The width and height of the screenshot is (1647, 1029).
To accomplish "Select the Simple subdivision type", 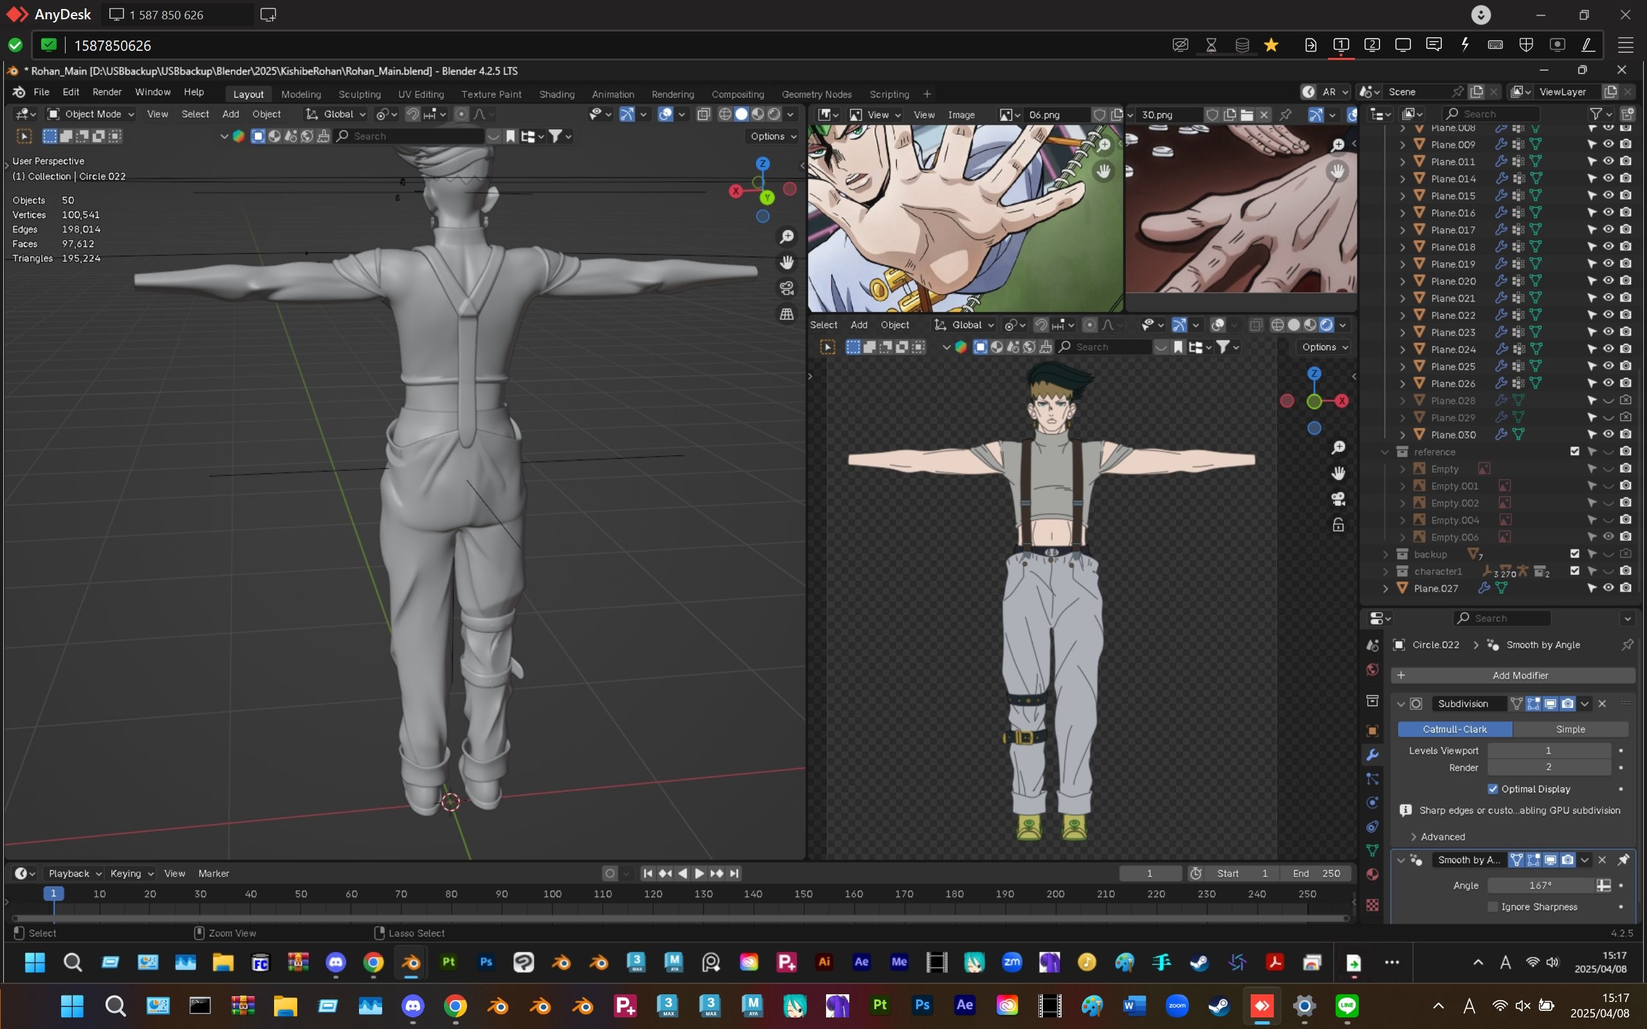I will click(x=1570, y=729).
